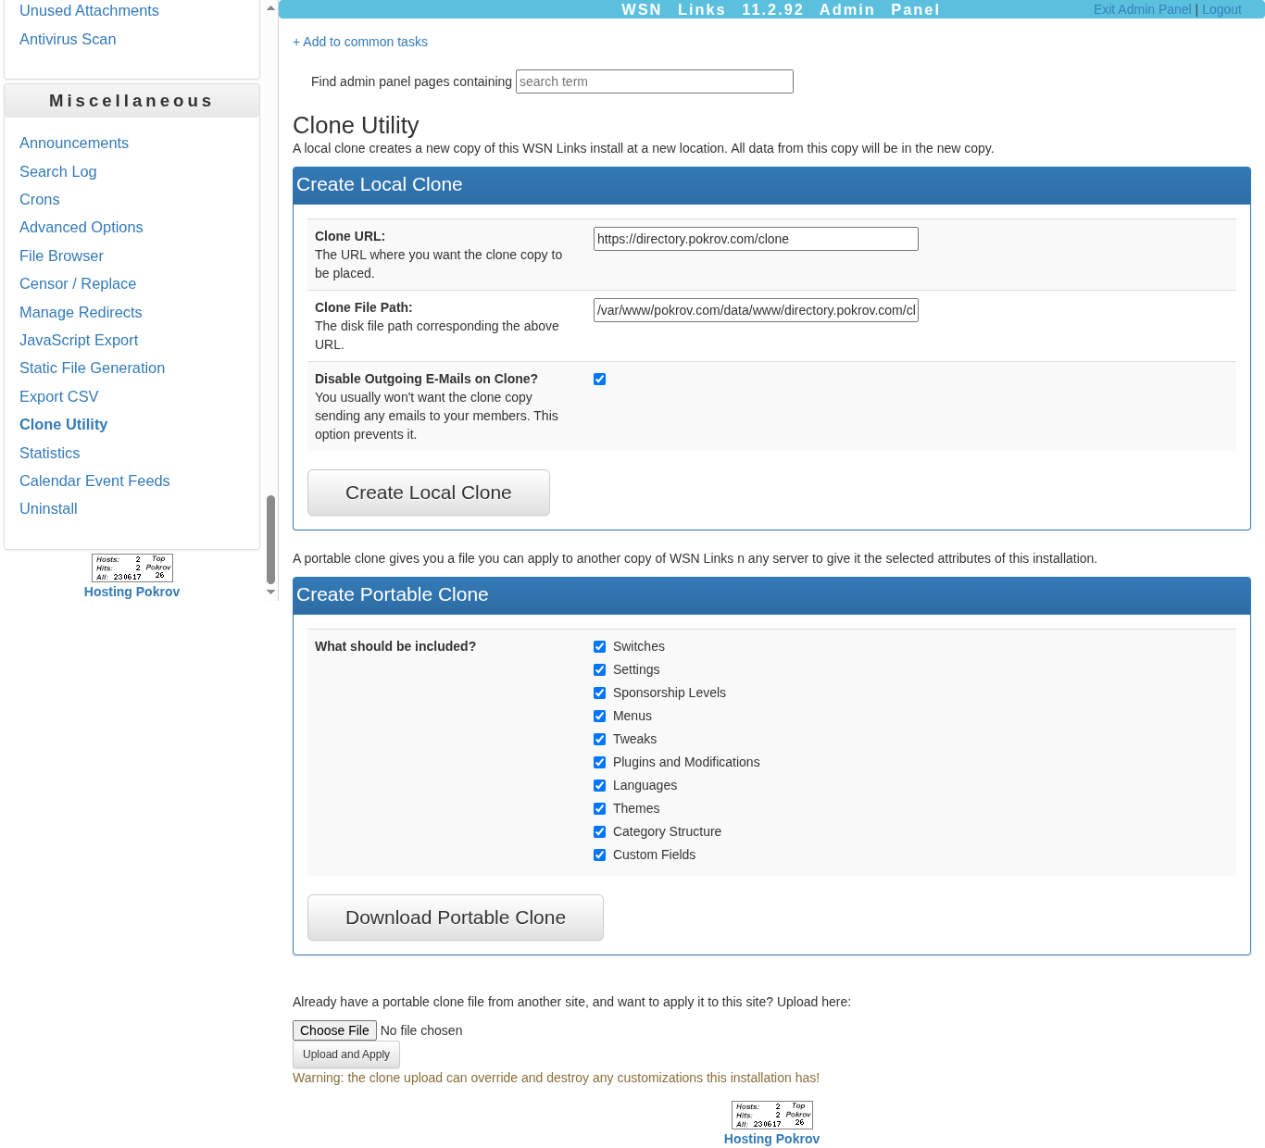This screenshot has height=1148, width=1265.
Task: Focus the admin panel search field
Action: pos(654,81)
